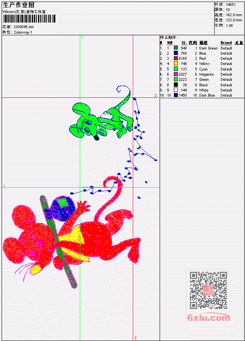
Task: Select the 'N#' column header
Action: tap(170, 43)
